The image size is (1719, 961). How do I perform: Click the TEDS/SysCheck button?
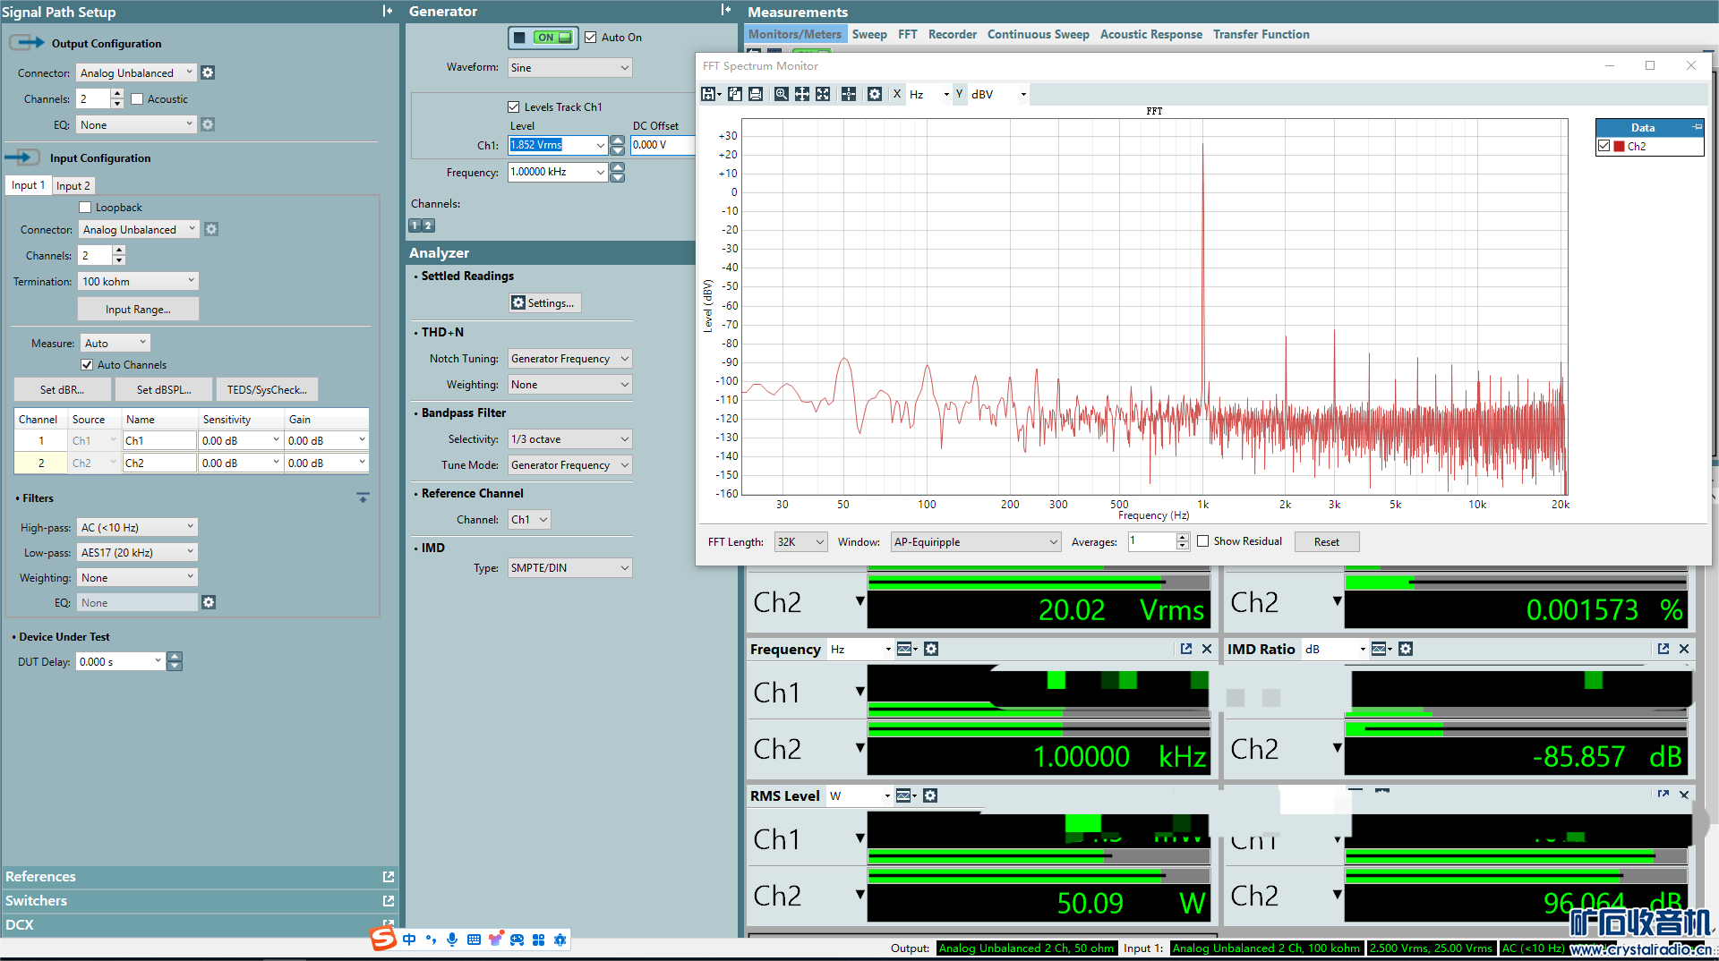point(267,390)
